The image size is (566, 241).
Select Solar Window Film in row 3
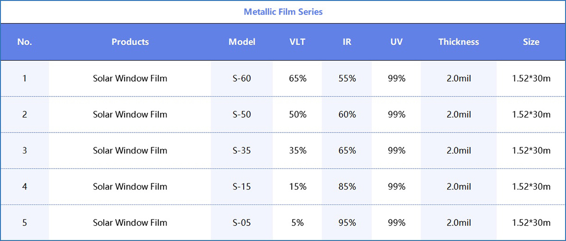pos(130,150)
